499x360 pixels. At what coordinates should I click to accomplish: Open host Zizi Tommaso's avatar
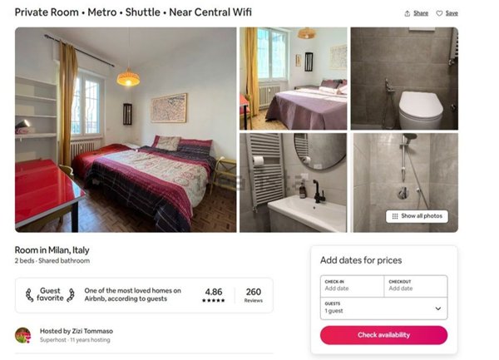23,335
